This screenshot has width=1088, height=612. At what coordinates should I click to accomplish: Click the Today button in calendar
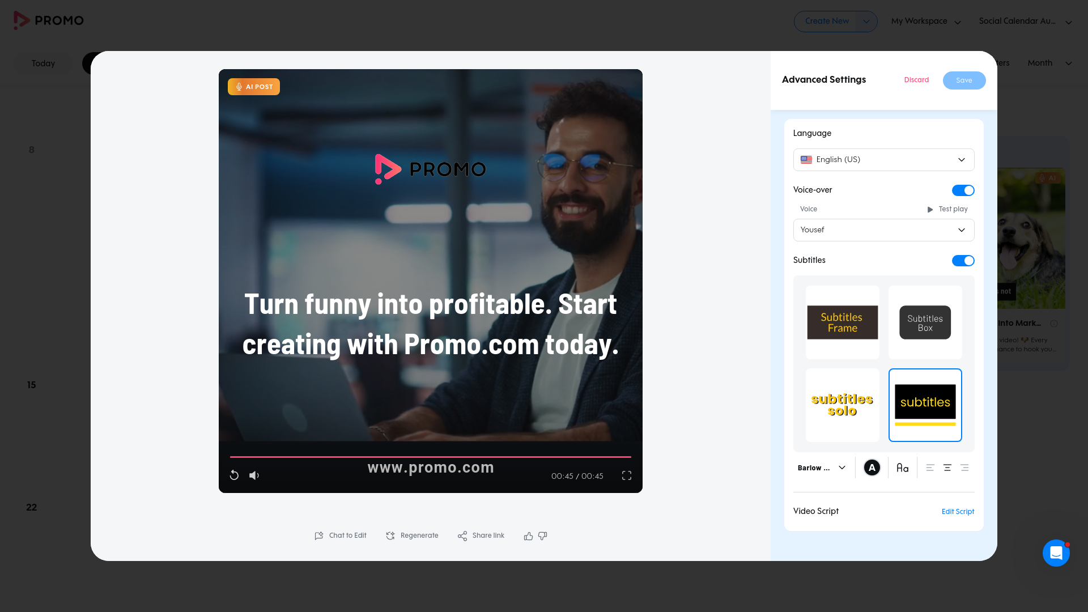43,63
